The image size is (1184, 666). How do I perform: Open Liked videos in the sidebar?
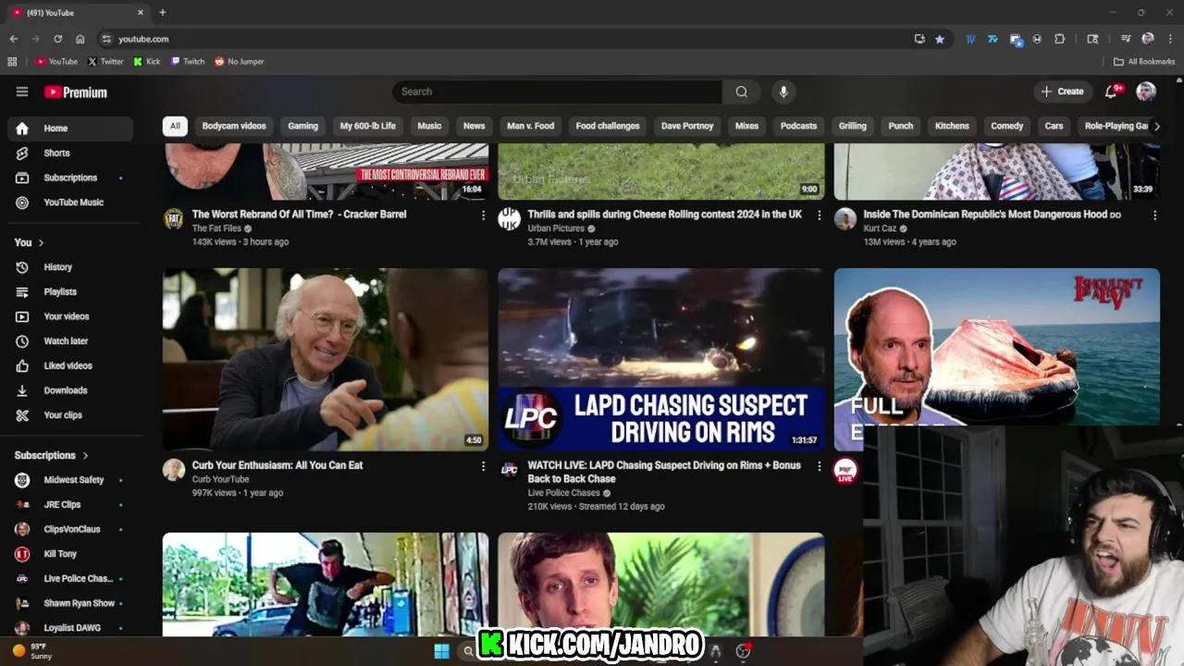(x=69, y=365)
